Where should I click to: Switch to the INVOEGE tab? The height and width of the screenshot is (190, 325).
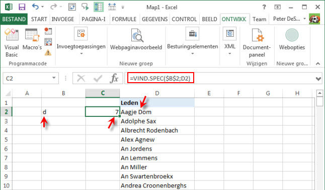click(x=63, y=19)
